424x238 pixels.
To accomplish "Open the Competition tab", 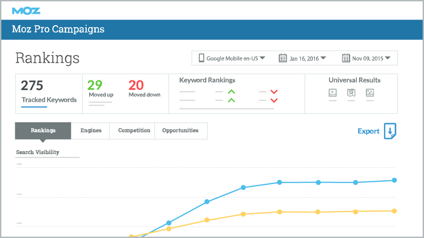I will 134,130.
